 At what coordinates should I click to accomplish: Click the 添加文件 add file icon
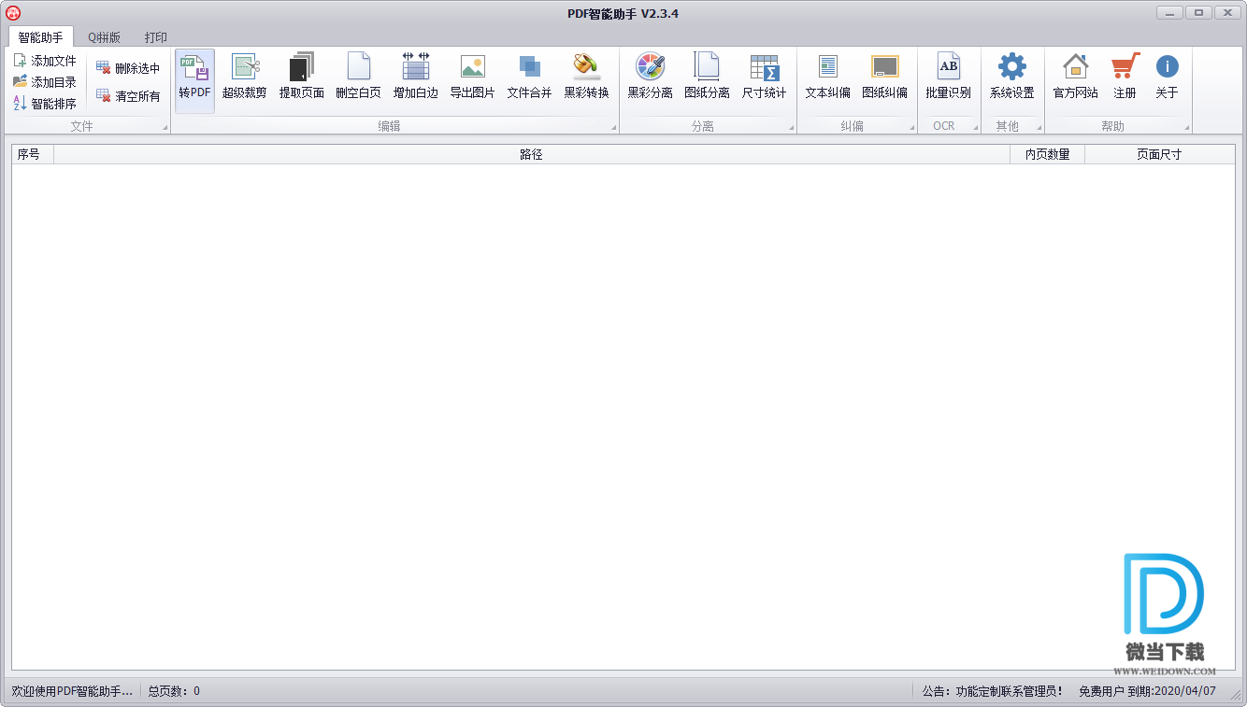point(20,61)
